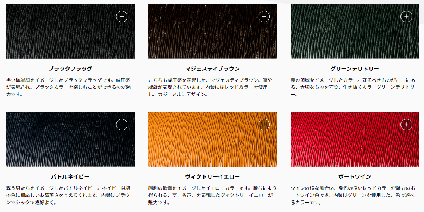The width and height of the screenshot is (424, 212).
Task: Select the グリーンテリトリー title text
Action: pos(354,69)
